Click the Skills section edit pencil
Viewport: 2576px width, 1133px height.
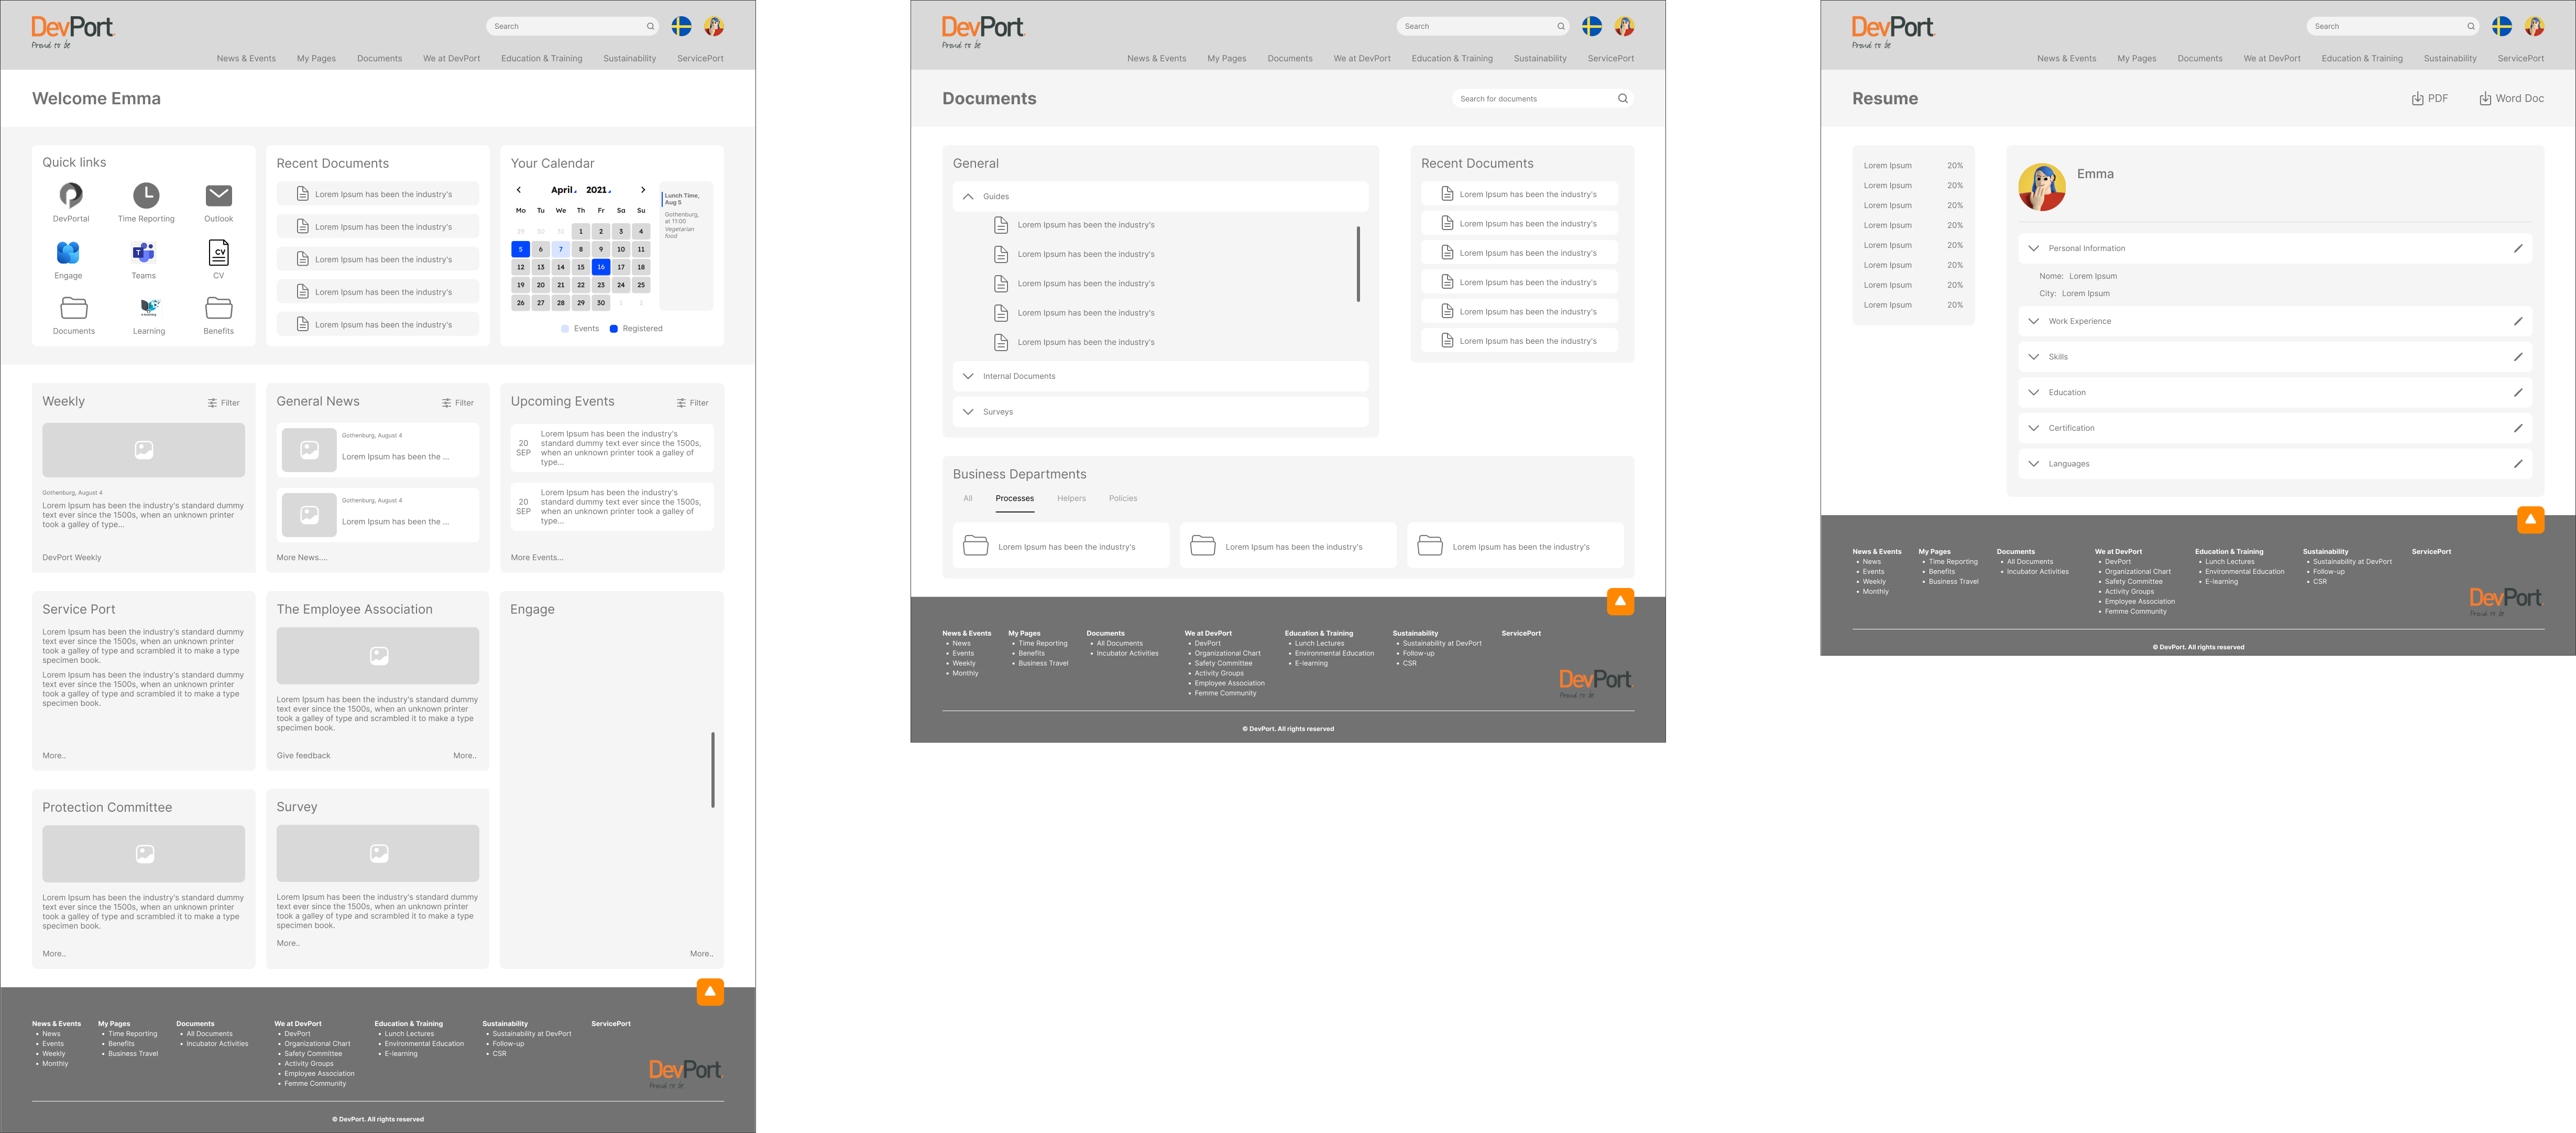click(2518, 357)
